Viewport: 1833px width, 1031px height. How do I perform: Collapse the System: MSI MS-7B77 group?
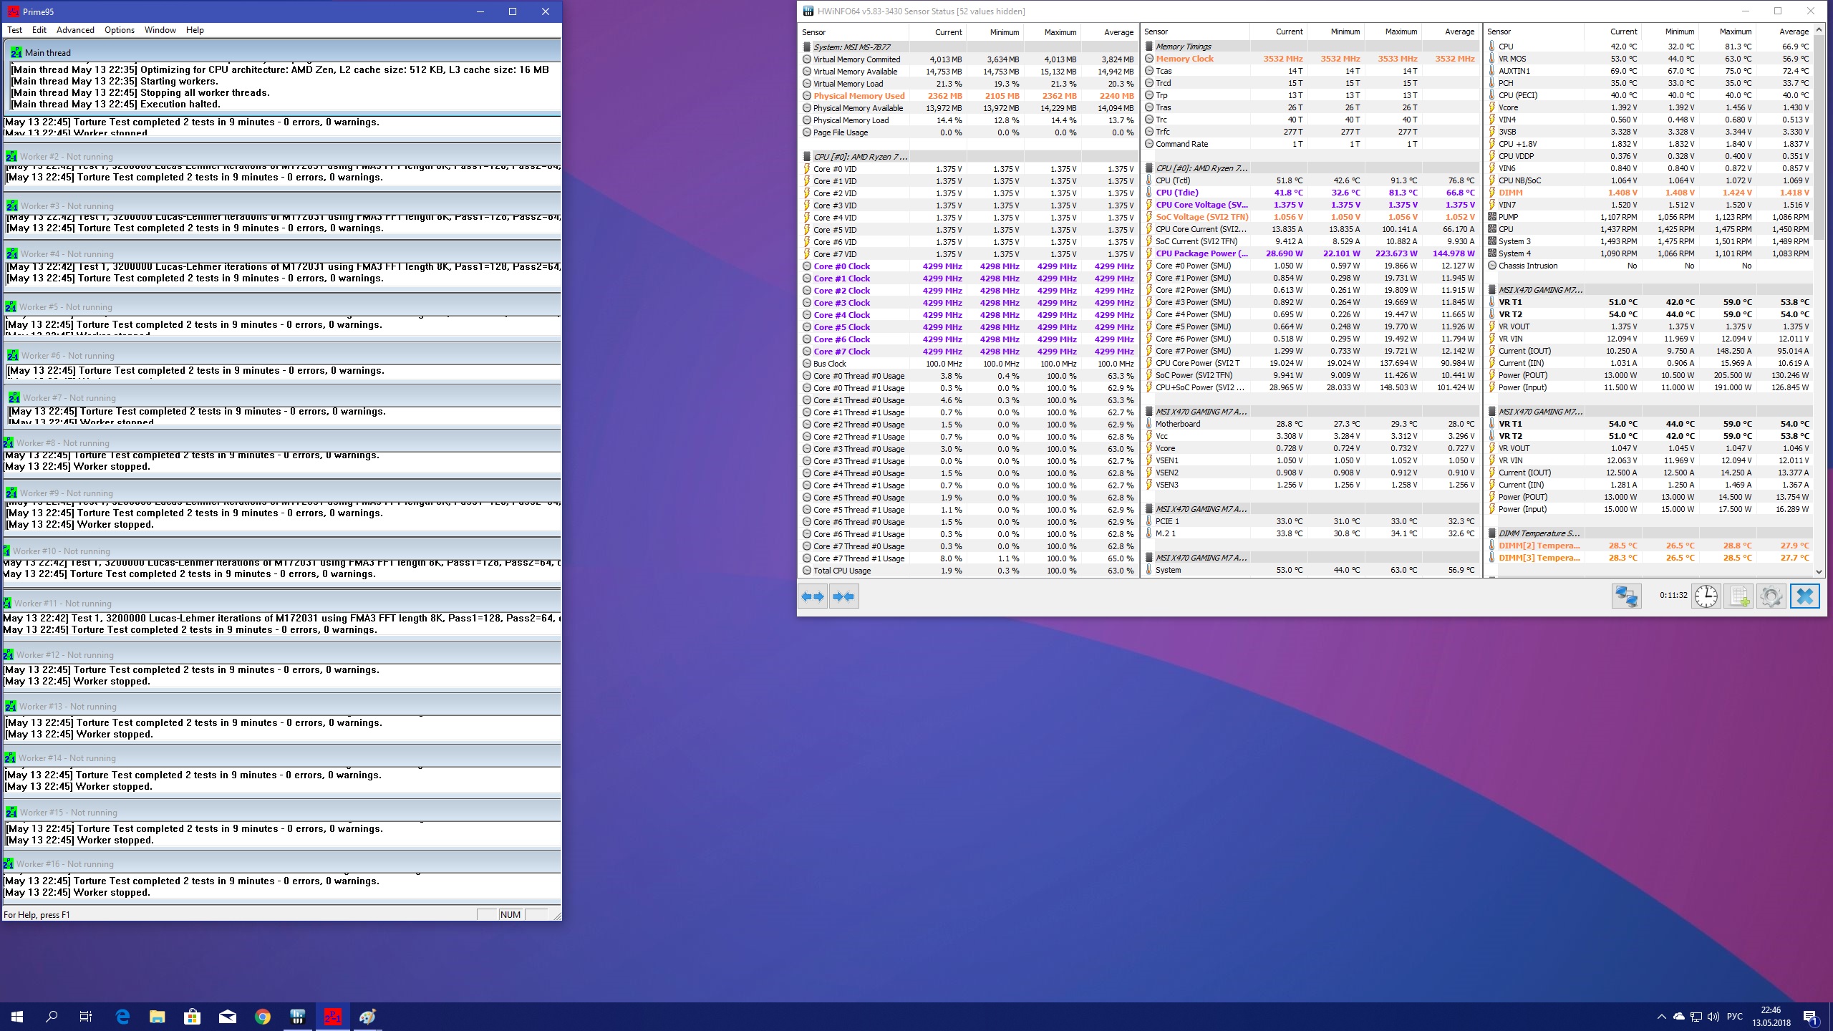[x=851, y=47]
